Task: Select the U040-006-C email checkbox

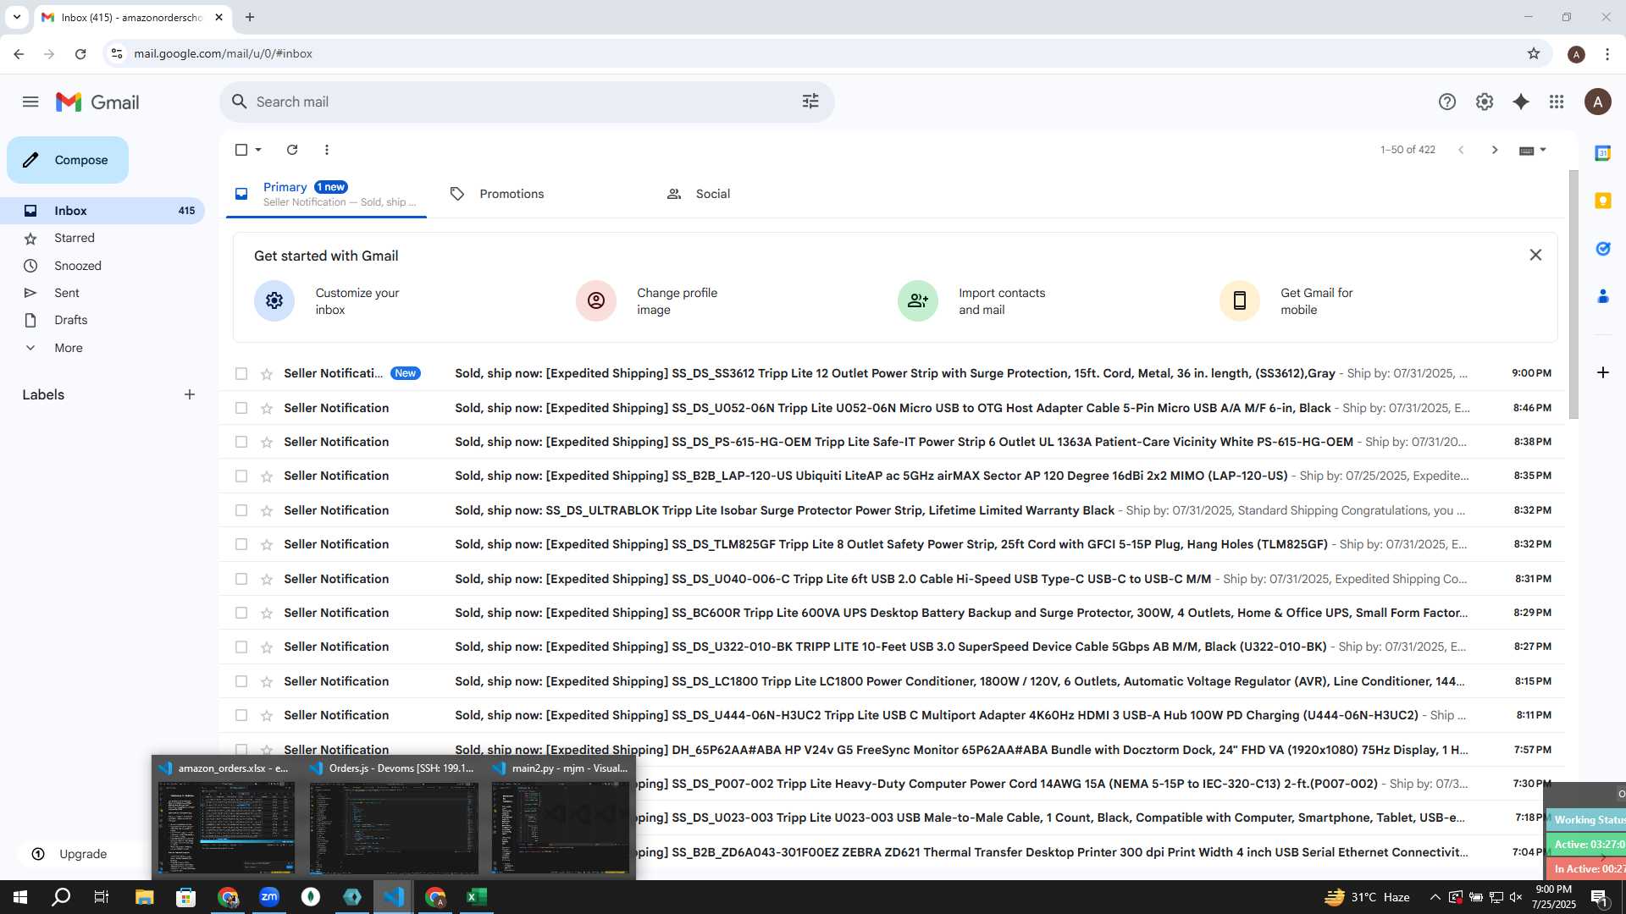Action: 241,579
